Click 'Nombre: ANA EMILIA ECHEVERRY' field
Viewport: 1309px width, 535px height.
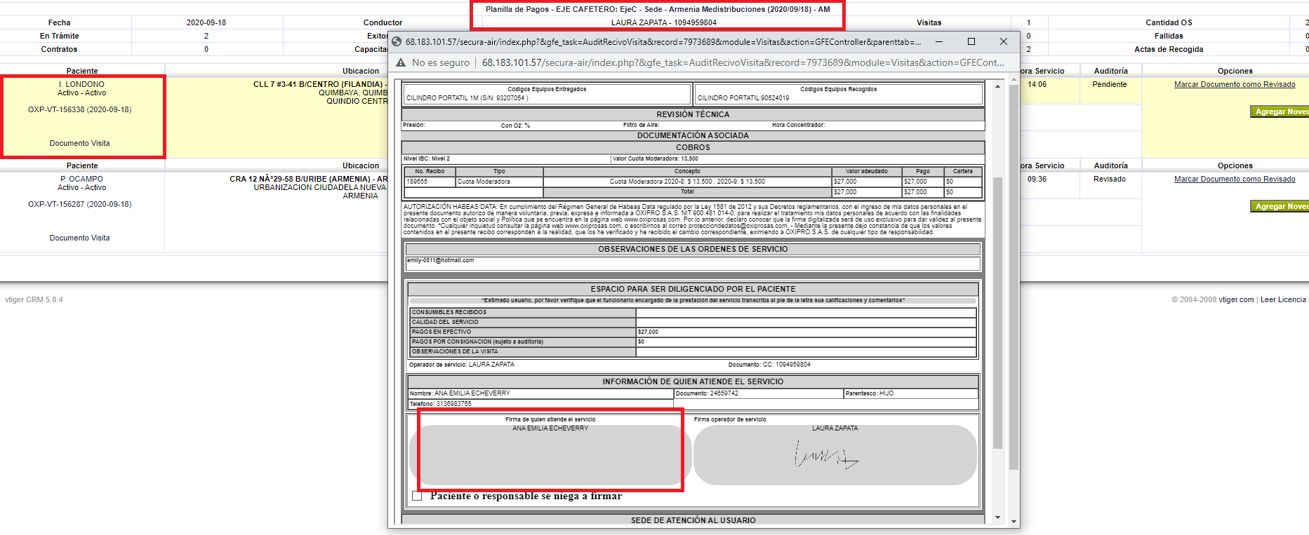tap(540, 393)
